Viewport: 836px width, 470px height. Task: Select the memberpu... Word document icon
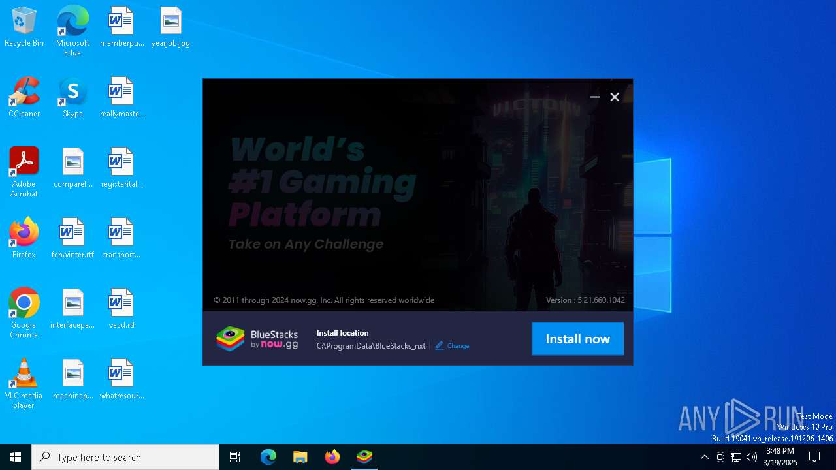(x=121, y=27)
